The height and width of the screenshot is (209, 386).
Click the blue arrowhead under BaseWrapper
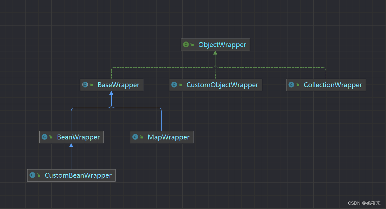pyautogui.click(x=112, y=93)
